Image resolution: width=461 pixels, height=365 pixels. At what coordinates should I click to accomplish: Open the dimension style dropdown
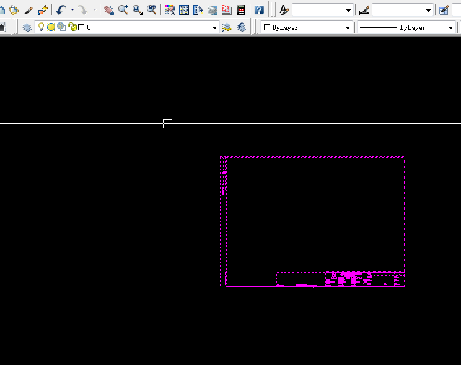tap(428, 11)
